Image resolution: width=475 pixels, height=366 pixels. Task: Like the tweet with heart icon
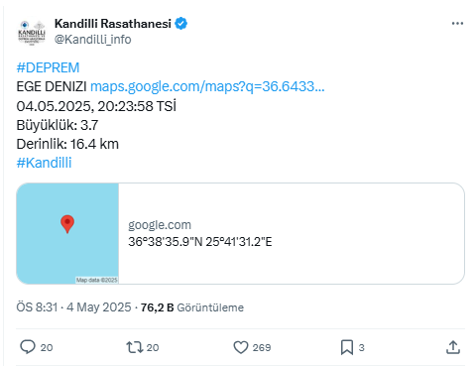pyautogui.click(x=241, y=347)
